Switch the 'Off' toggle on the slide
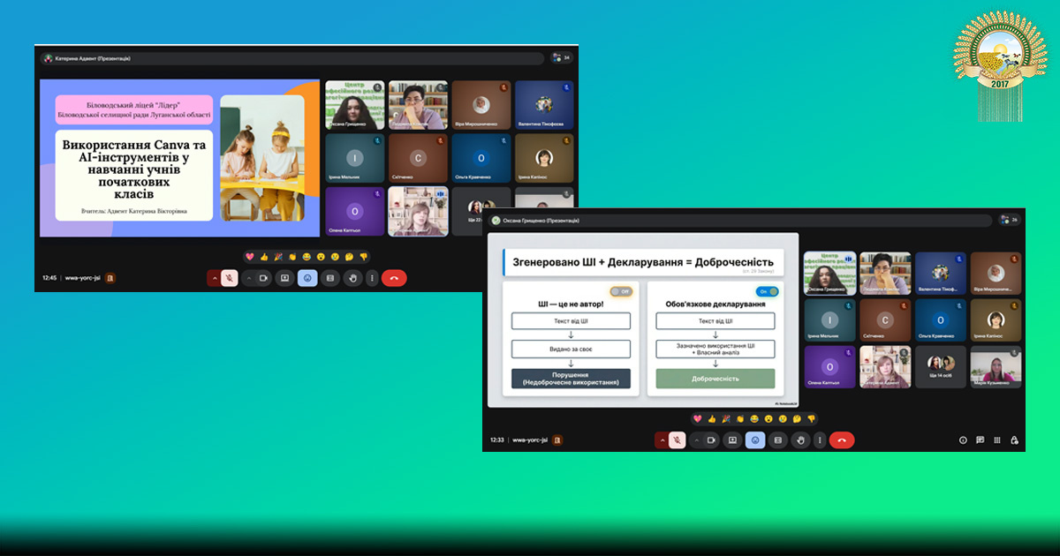1060x556 pixels. tap(620, 291)
